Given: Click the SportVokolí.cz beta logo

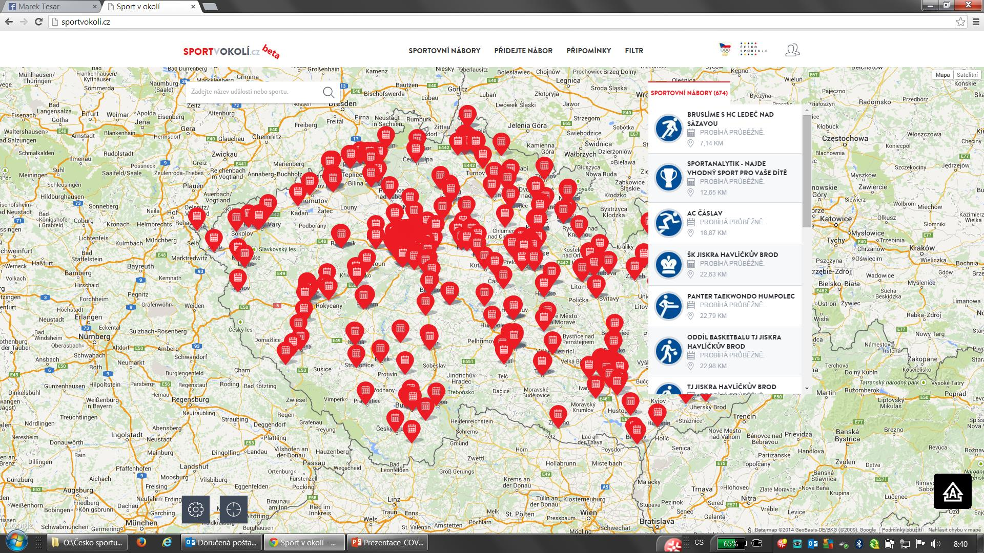Looking at the screenshot, I should pos(232,51).
